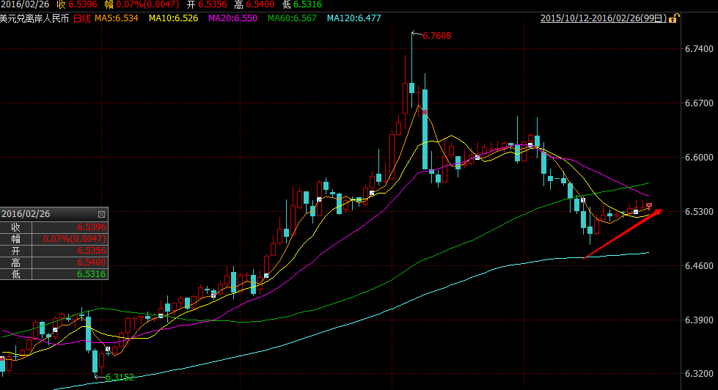Click the 6.3900 price axis label
Screen dimensions: 718x390
[x=699, y=320]
